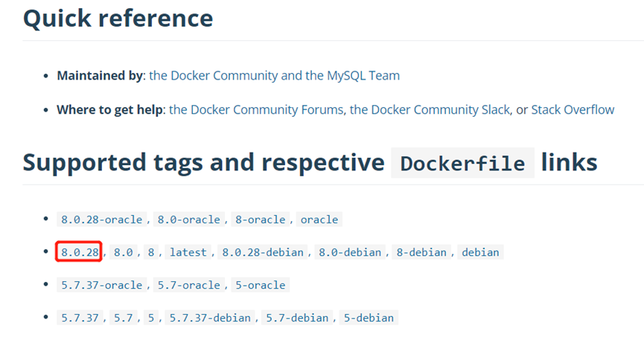Open the Docker Community Slack link

pos(430,109)
